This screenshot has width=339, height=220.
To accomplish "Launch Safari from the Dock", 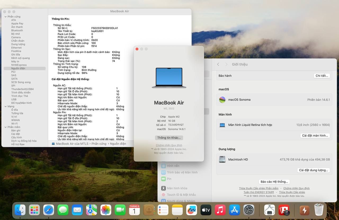I will click(49, 210).
